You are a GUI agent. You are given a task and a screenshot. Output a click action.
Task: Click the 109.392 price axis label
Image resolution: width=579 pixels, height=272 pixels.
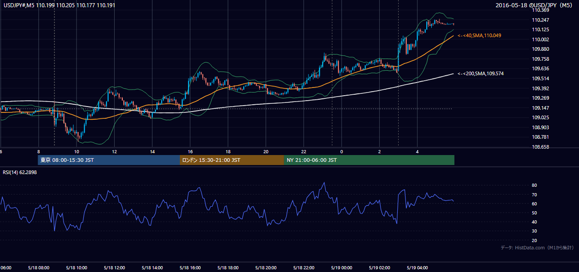[x=540, y=88]
